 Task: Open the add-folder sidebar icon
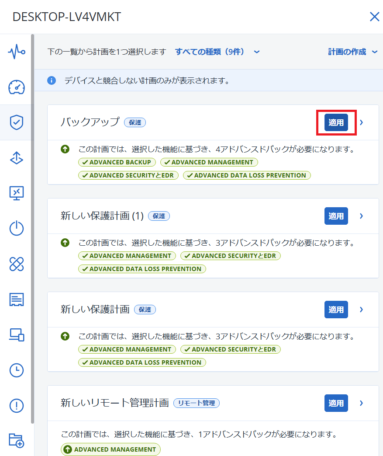[17, 441]
